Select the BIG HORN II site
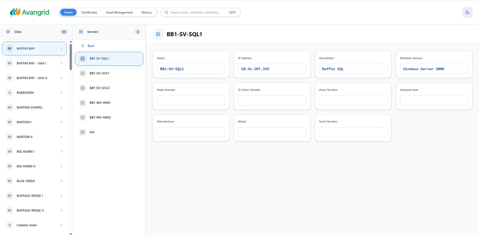Image resolution: width=479 pixels, height=236 pixels. [34, 166]
